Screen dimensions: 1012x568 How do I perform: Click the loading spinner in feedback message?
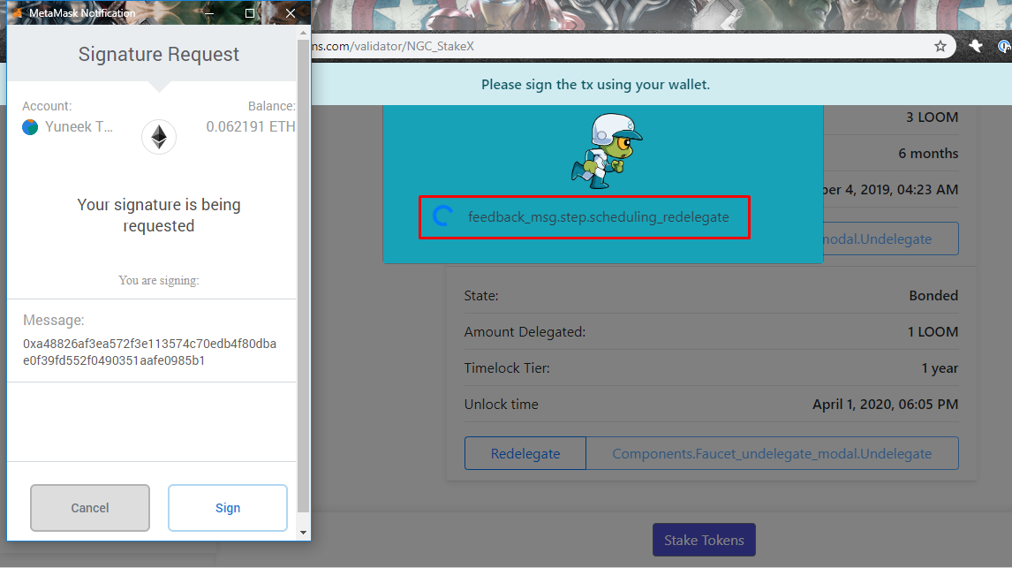(x=442, y=216)
